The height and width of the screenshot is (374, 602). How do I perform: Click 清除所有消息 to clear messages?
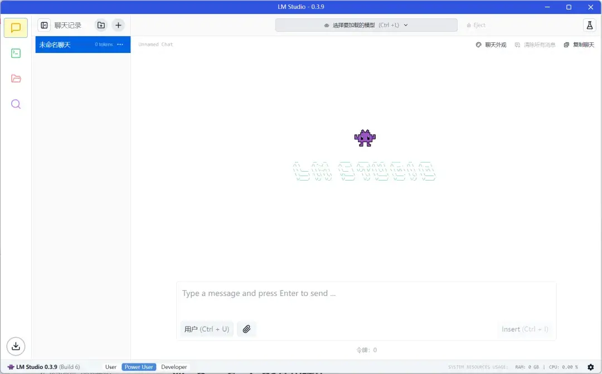pos(535,45)
